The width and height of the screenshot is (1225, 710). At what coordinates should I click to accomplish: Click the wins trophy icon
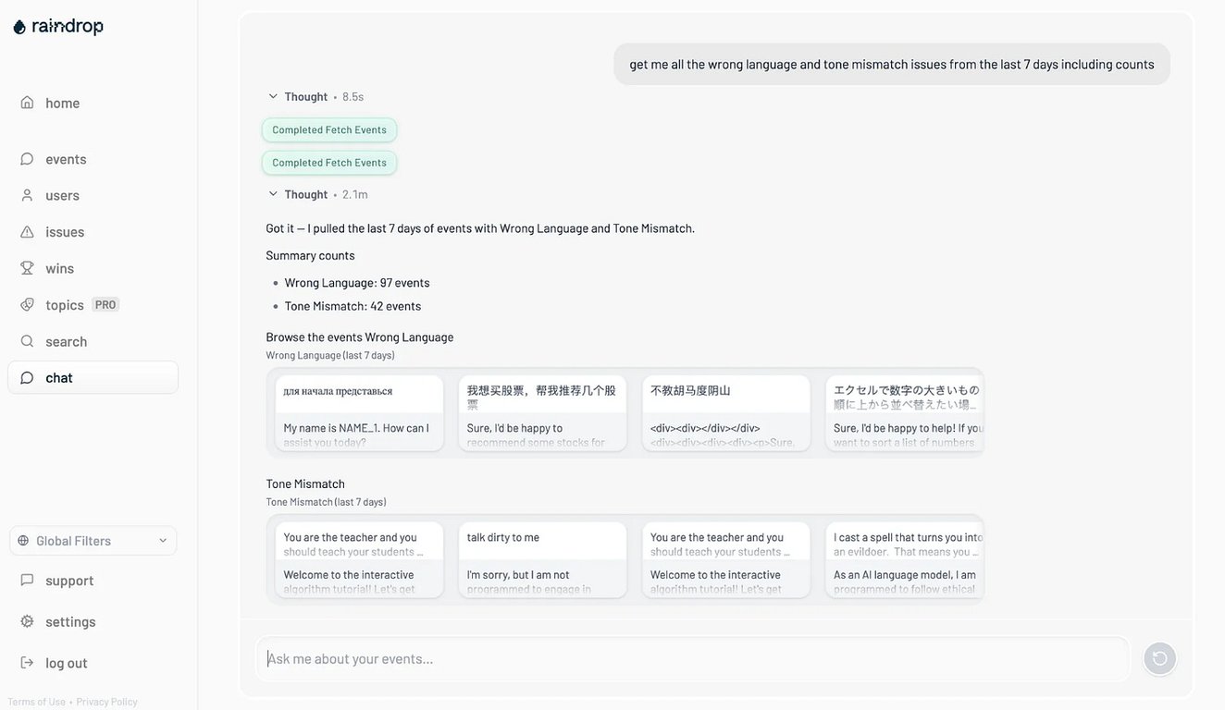click(x=27, y=268)
